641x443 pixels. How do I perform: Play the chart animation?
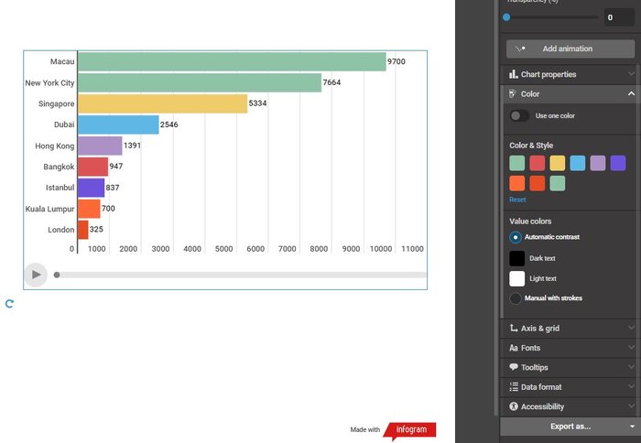point(35,274)
